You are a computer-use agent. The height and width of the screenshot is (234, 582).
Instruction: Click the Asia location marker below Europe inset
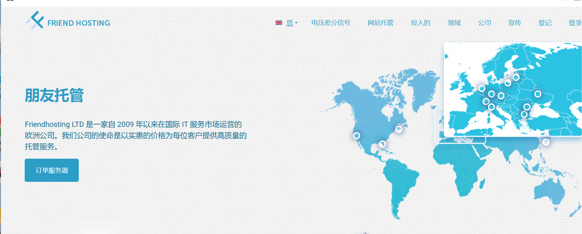point(546,142)
